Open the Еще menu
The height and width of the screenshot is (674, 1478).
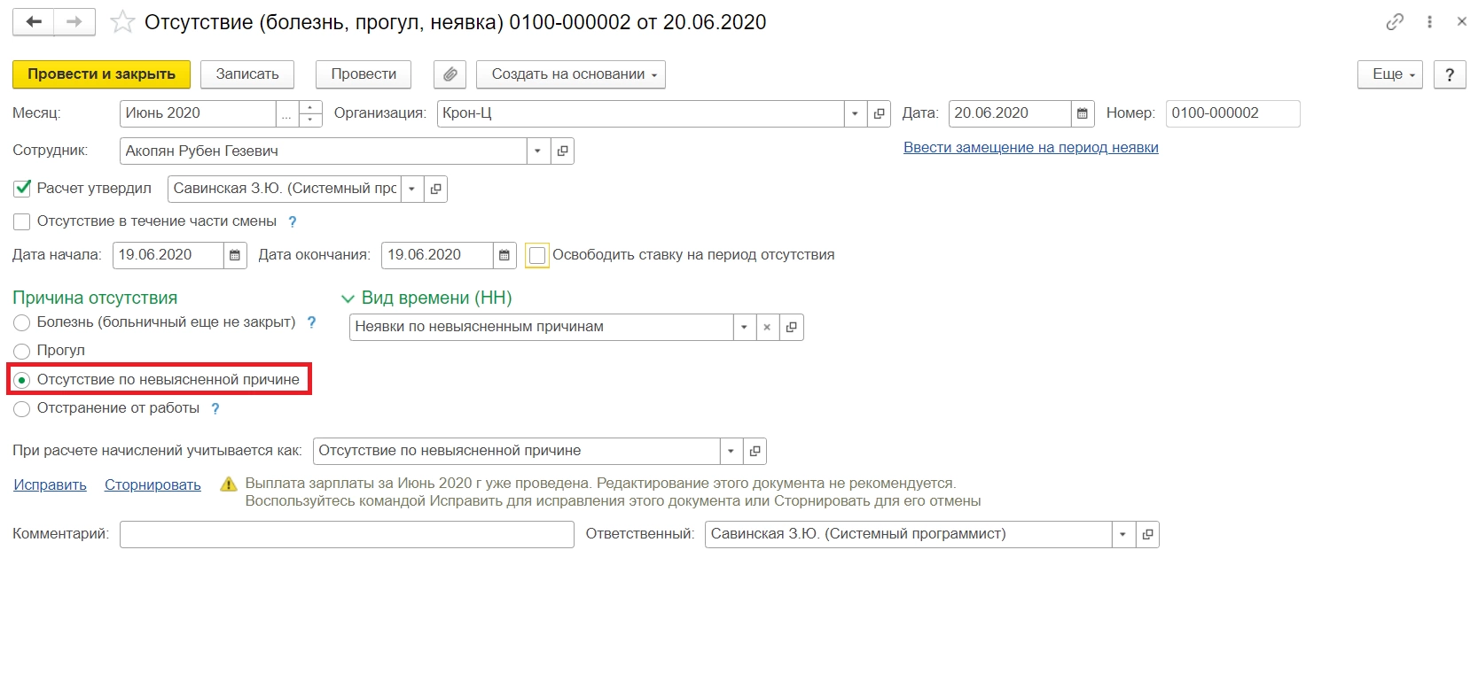[1389, 74]
